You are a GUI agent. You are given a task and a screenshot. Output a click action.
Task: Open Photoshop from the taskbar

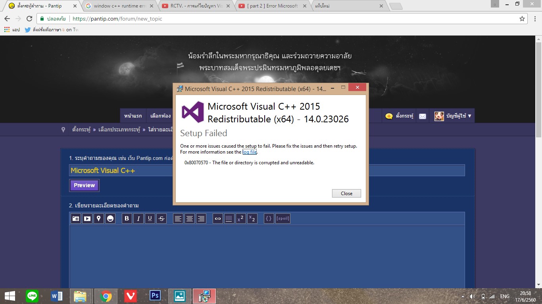point(155,296)
